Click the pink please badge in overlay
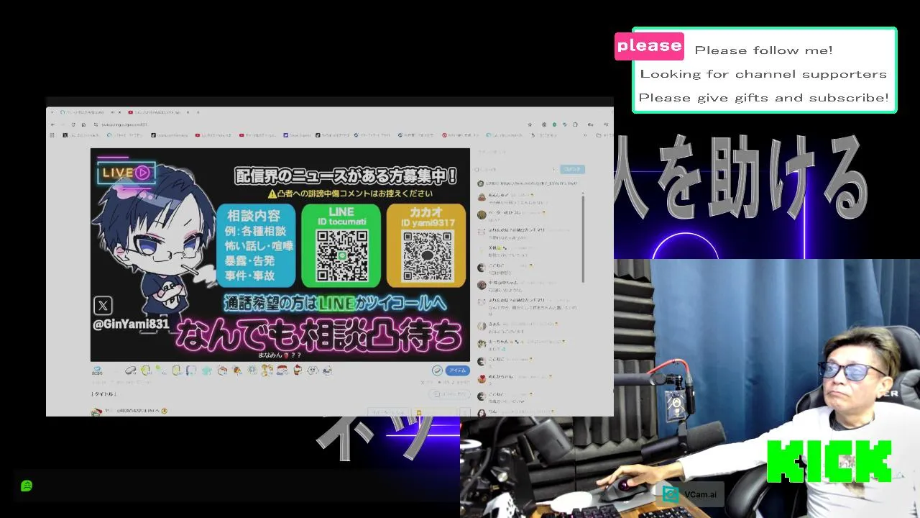The image size is (920, 518). [x=649, y=46]
